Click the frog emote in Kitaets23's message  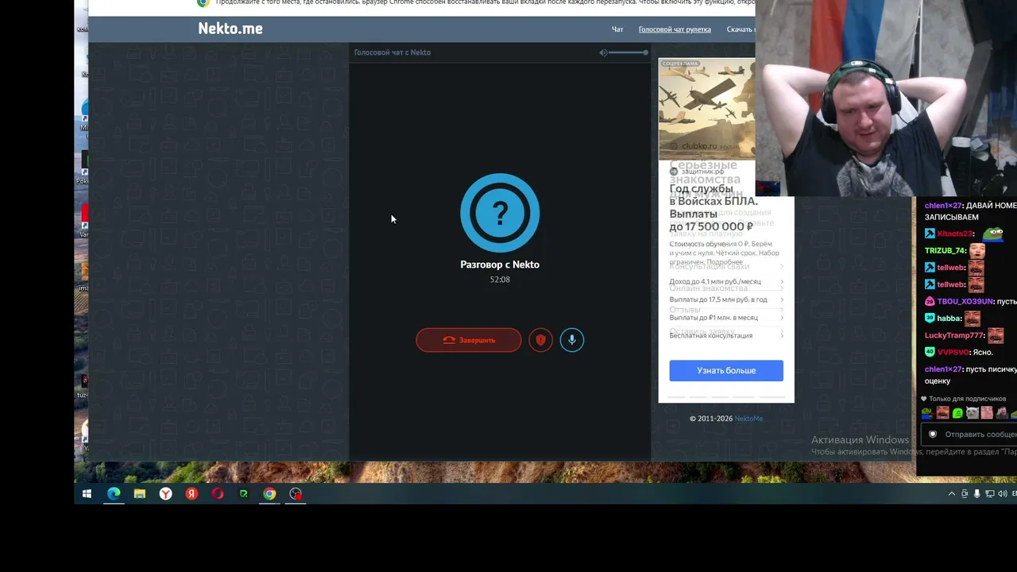click(992, 234)
